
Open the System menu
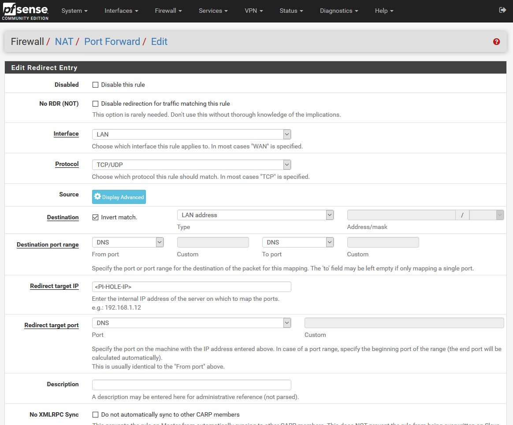(74, 11)
